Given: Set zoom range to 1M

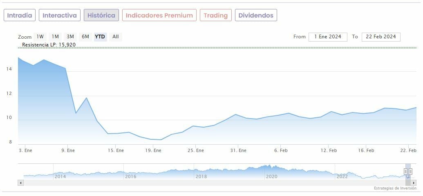Looking at the screenshot, I should [55, 37].
